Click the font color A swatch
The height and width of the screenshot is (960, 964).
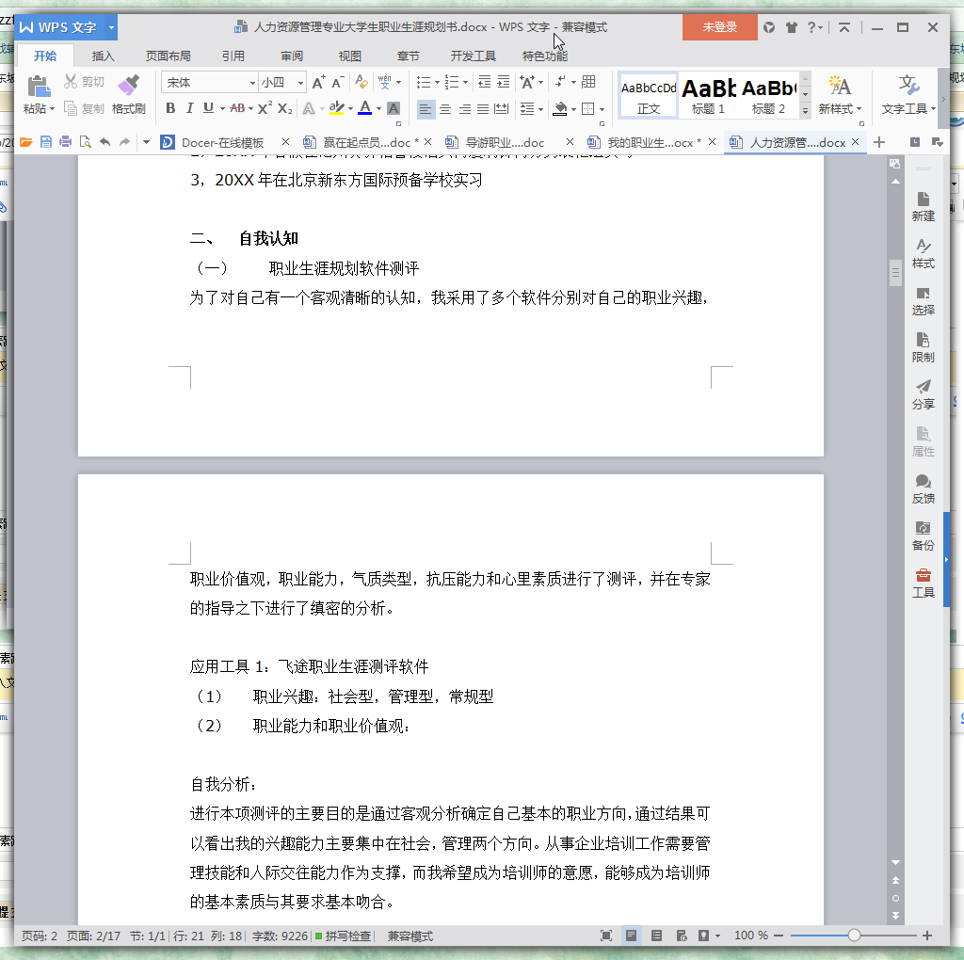(x=364, y=109)
